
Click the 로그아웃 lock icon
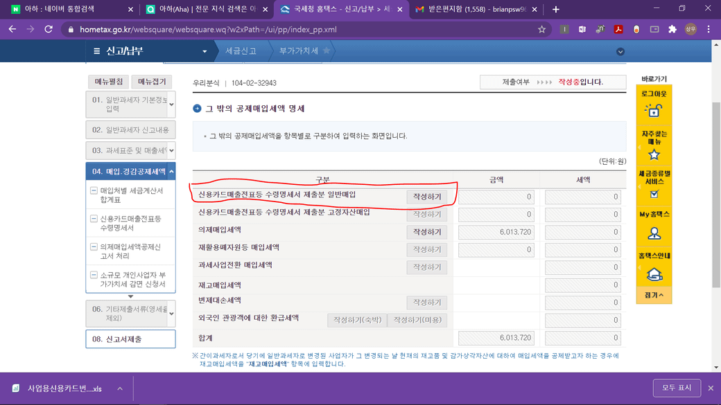tap(653, 111)
